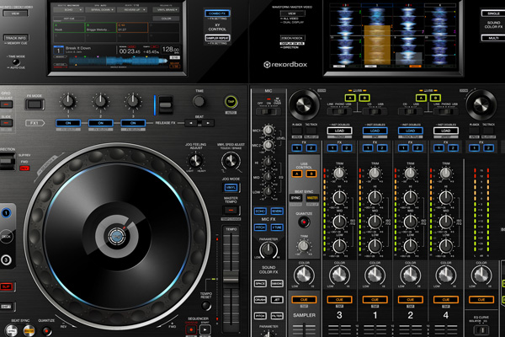Click the Break It Down track title
505x337 pixels.
pyautogui.click(x=78, y=48)
